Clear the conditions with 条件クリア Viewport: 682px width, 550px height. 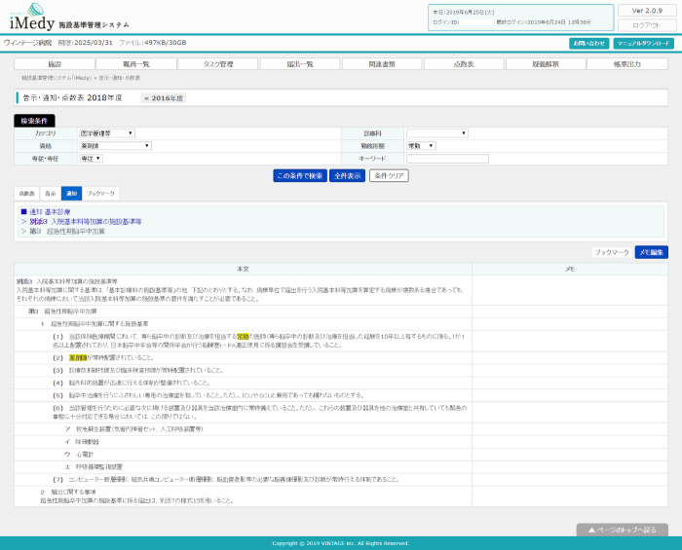coord(389,176)
